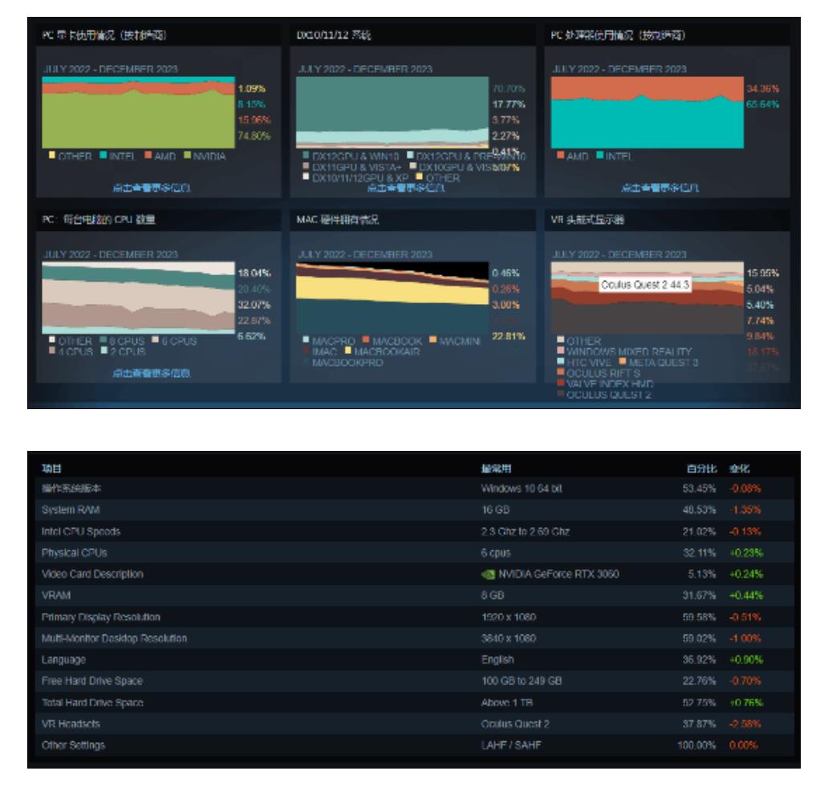The height and width of the screenshot is (787, 820).
Task: Select the "System RAM" row label
Action: [x=71, y=510]
